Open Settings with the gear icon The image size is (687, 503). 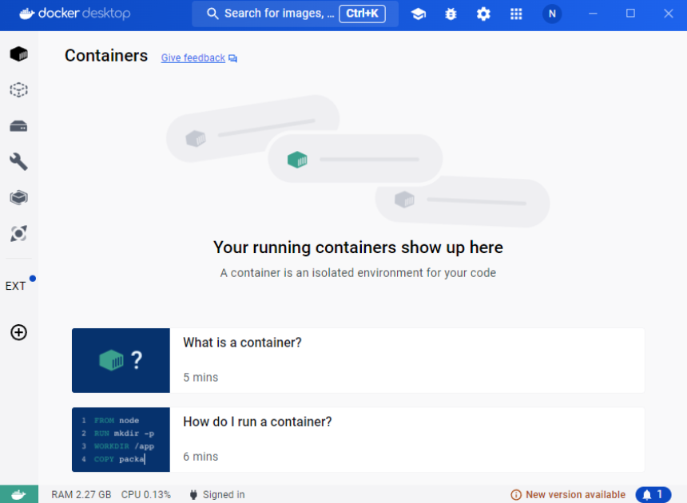tap(483, 14)
